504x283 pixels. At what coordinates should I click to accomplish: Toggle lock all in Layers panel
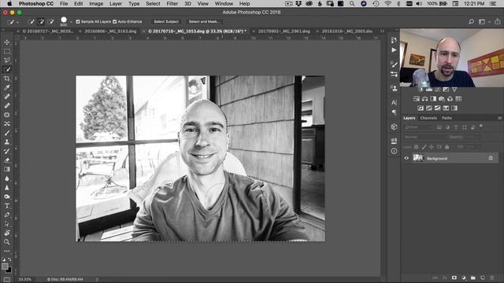pyautogui.click(x=447, y=147)
